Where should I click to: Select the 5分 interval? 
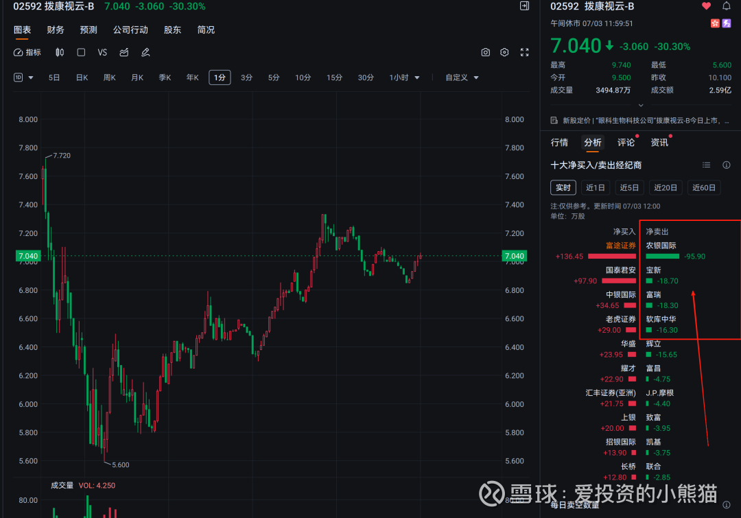coord(274,78)
